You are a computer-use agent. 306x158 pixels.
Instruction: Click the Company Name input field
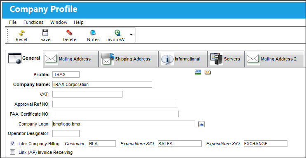click(102, 84)
